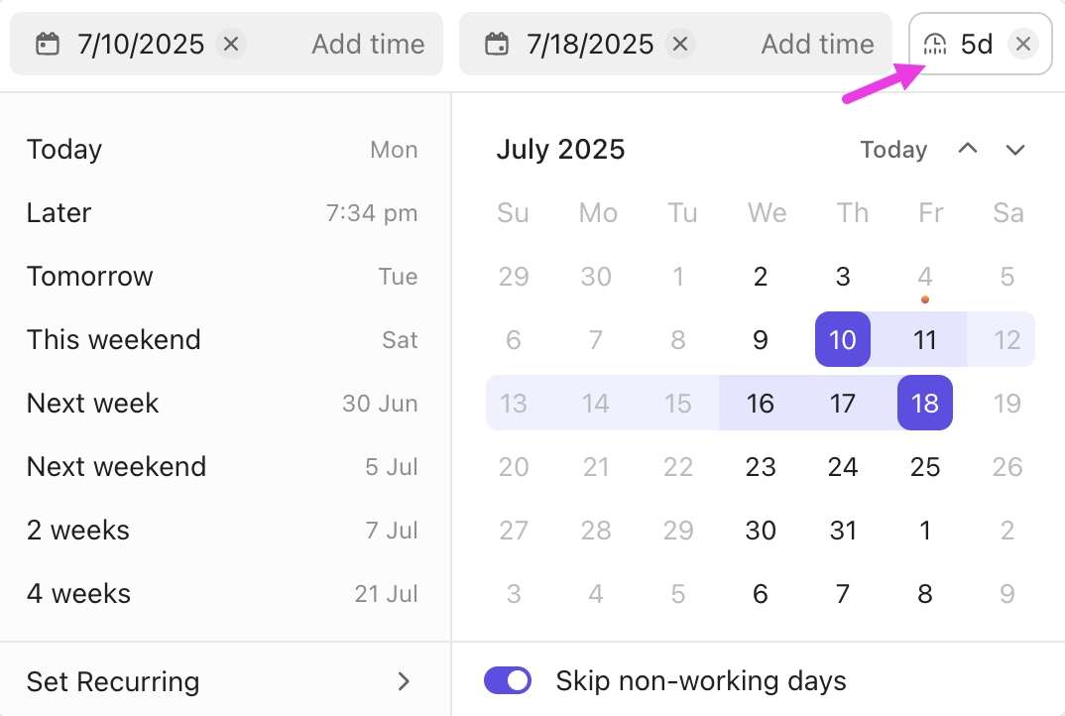Go to previous month with up chevron
This screenshot has height=716, width=1065.
pos(968,150)
